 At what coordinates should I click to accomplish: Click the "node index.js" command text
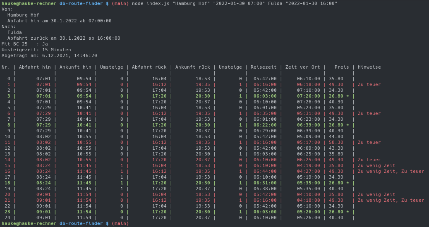coord(151,4)
